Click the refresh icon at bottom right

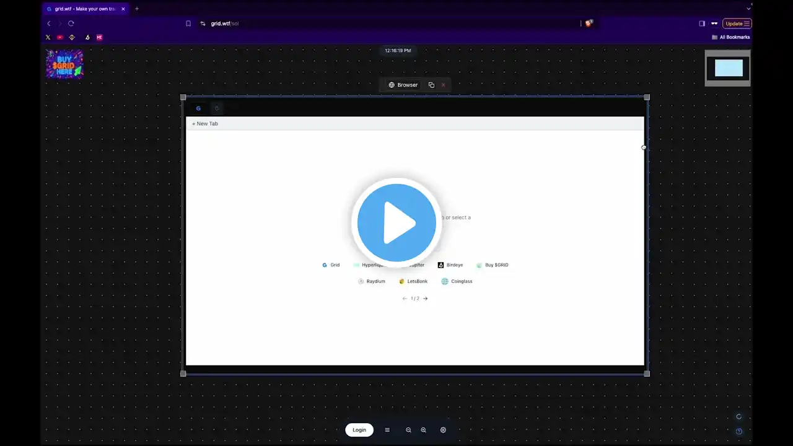coord(738,417)
